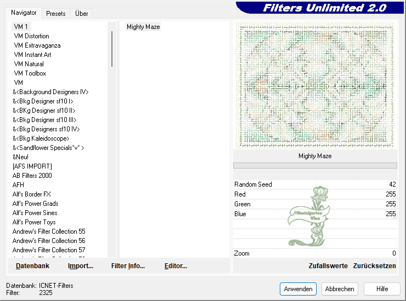Select VM Instant Art category
Image resolution: width=406 pixels, height=301 pixels.
tap(32, 55)
